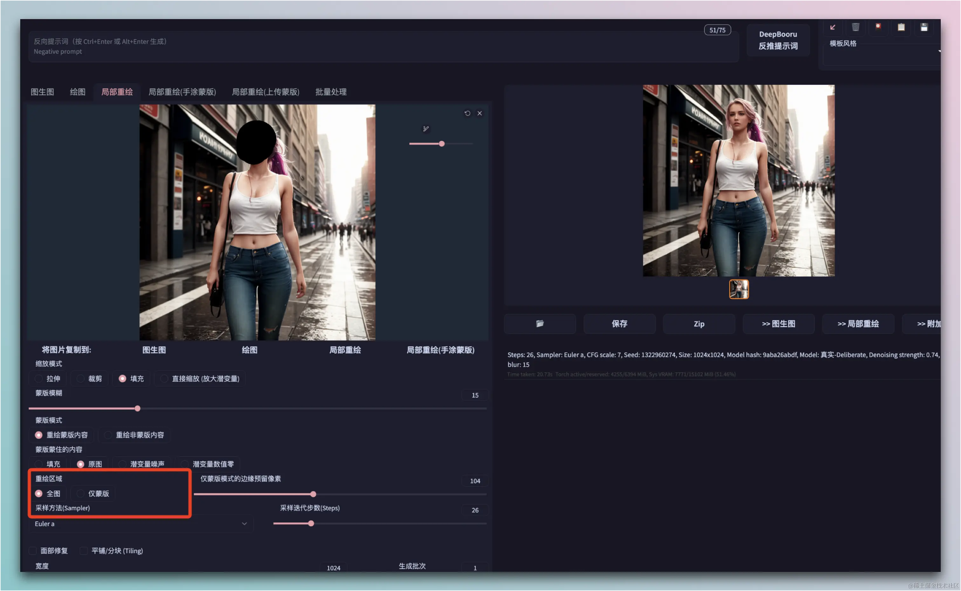Click the red card extra-networks icon
Screen dimensions: 961x591
tap(878, 27)
